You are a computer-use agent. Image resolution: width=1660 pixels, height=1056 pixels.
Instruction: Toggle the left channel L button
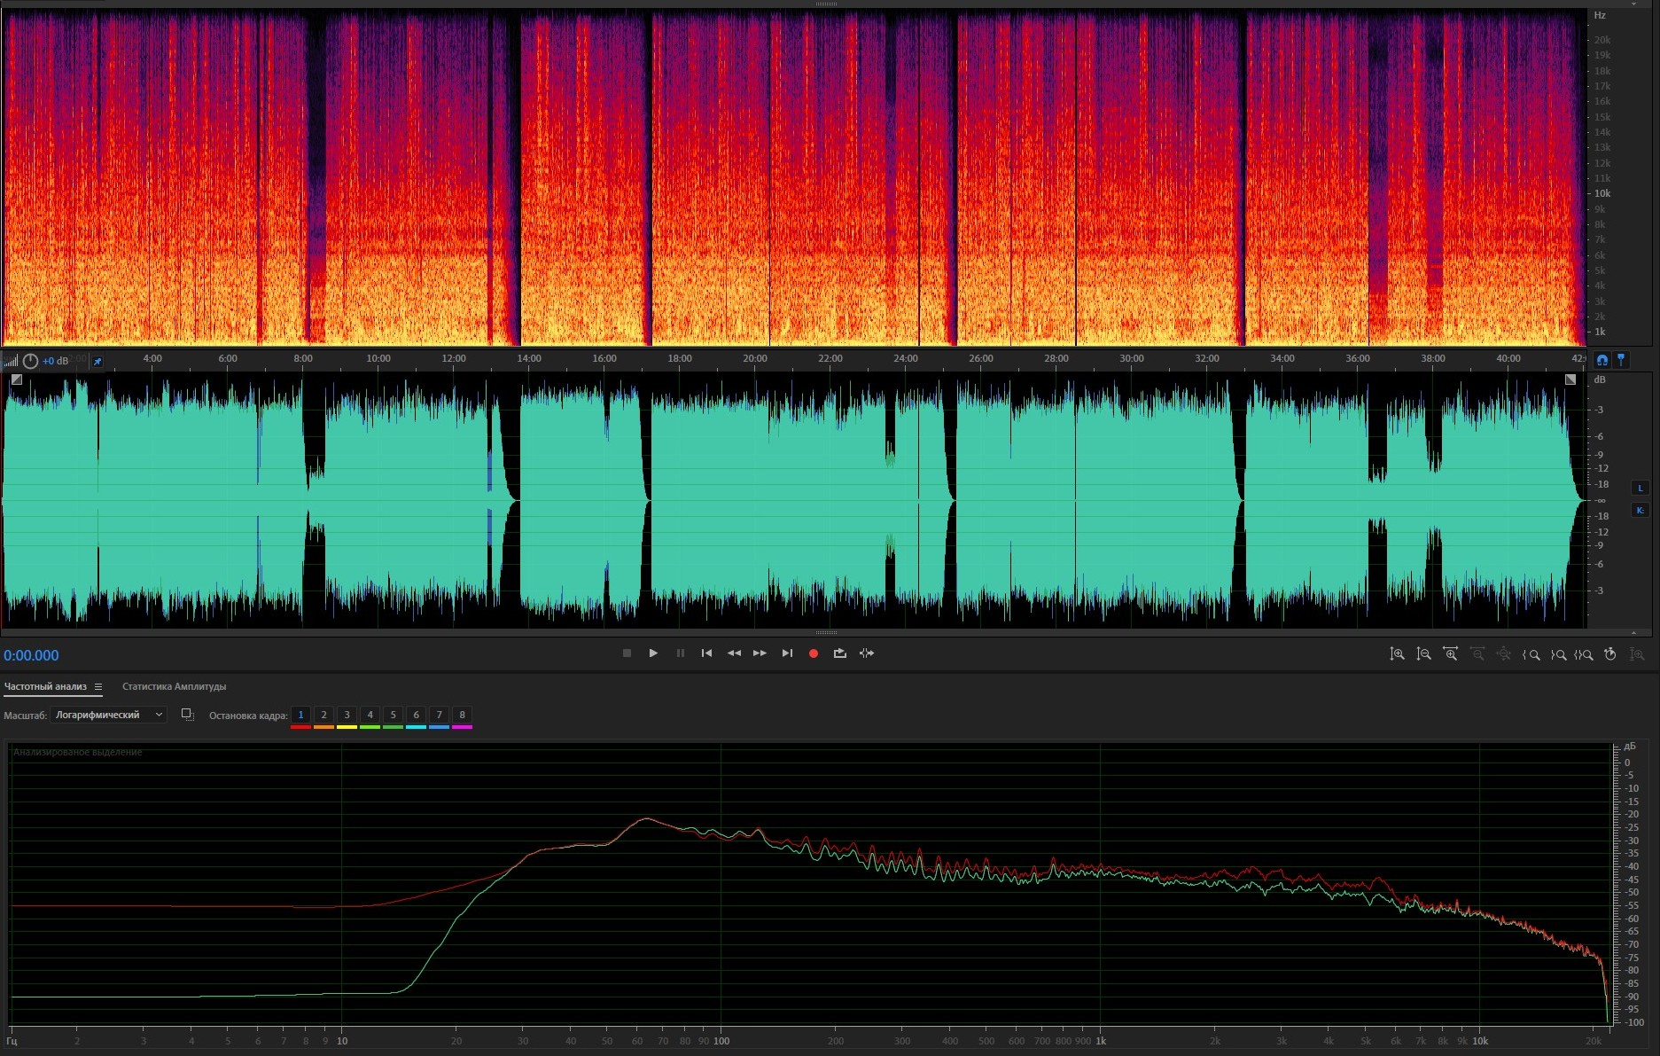coord(1640,488)
